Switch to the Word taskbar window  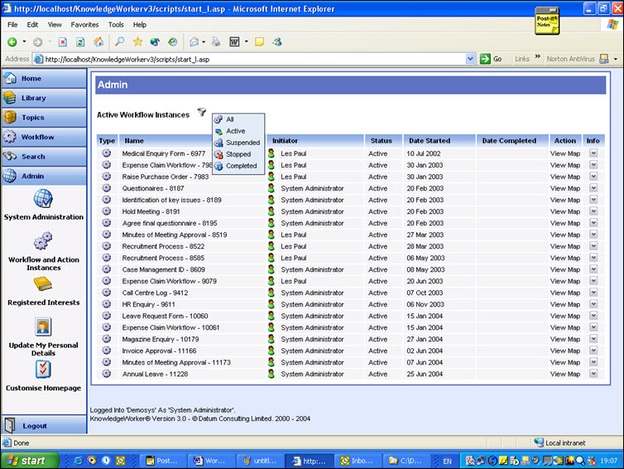(x=210, y=461)
